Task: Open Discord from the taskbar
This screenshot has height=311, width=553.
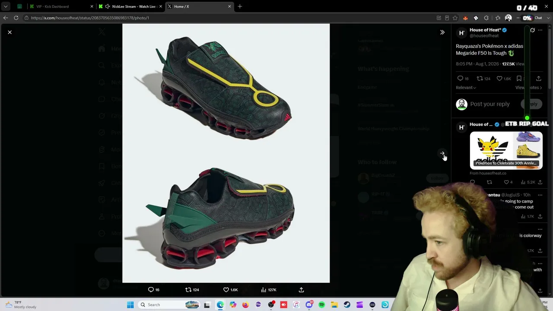Action: [x=309, y=305]
